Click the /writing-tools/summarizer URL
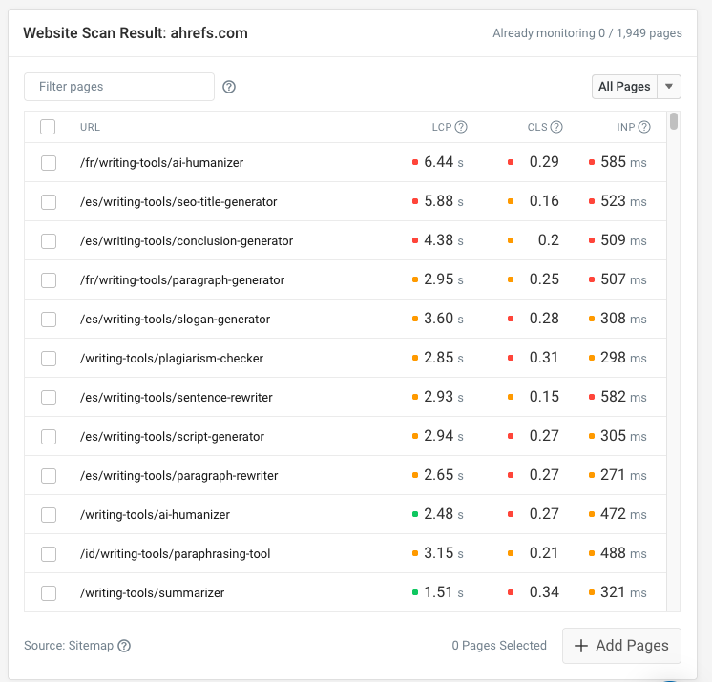712x682 pixels. pos(152,593)
